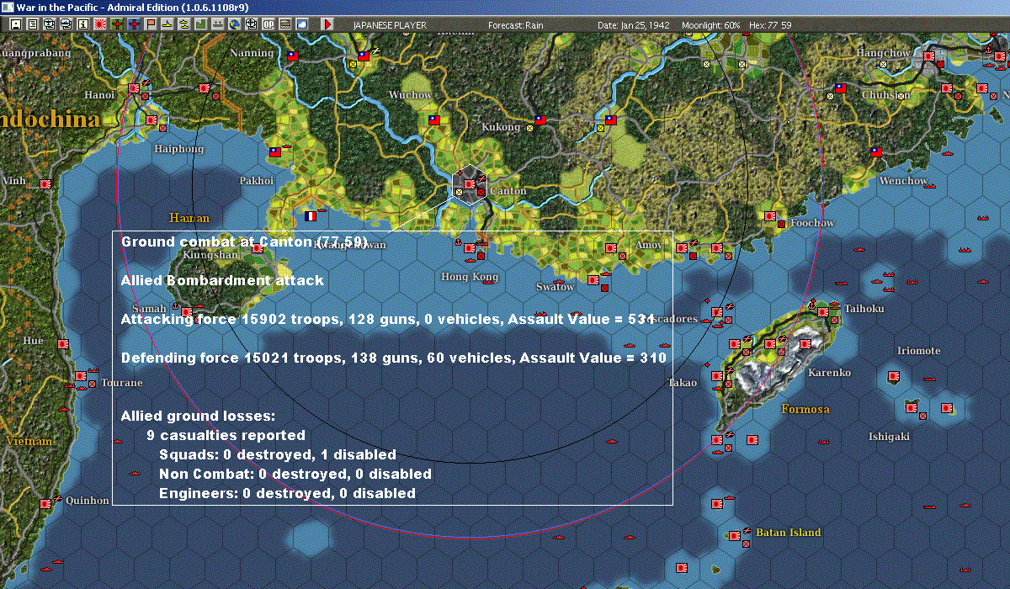
Task: Click the 'Engineers: 0 destroyed' line
Action: coord(287,493)
